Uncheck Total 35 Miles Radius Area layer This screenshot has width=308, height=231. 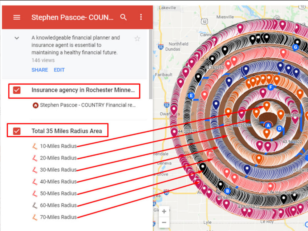point(17,131)
